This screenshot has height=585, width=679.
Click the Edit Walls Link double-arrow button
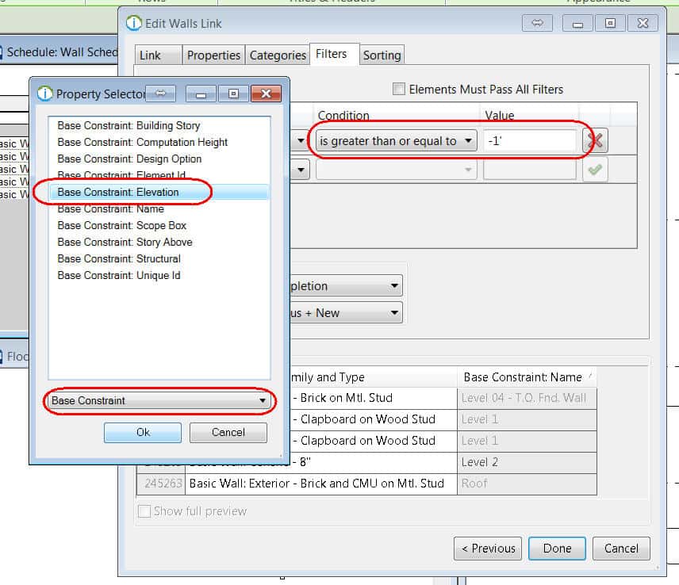(537, 23)
